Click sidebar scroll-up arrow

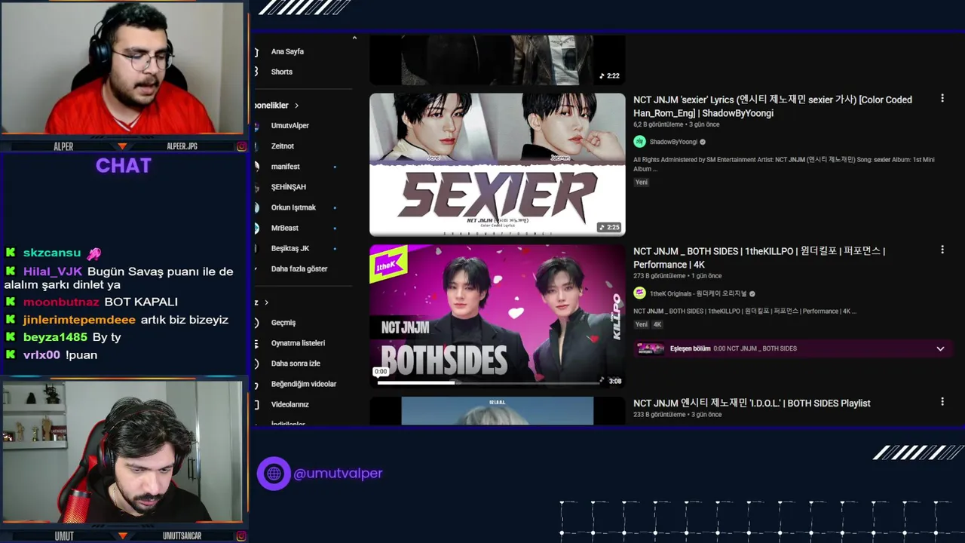point(354,38)
